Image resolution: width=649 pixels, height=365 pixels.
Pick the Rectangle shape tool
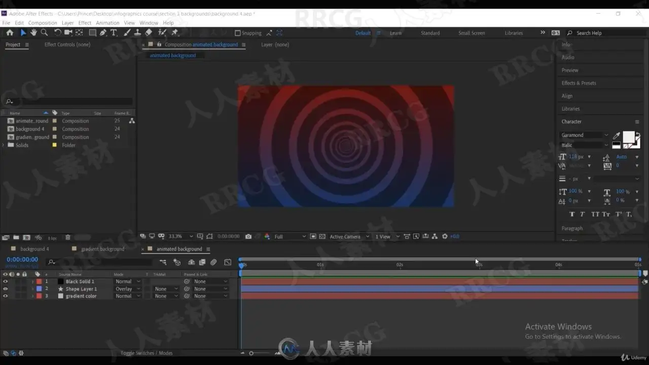coord(92,32)
